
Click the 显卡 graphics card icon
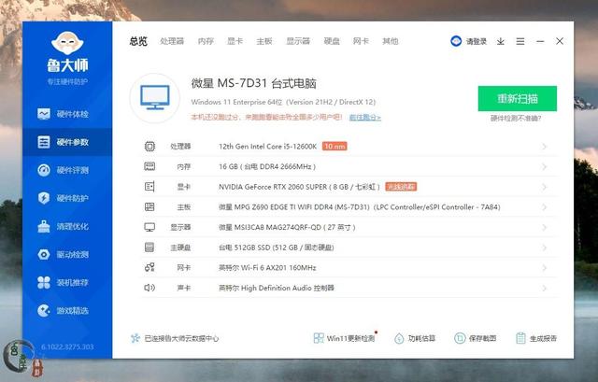click(x=149, y=187)
